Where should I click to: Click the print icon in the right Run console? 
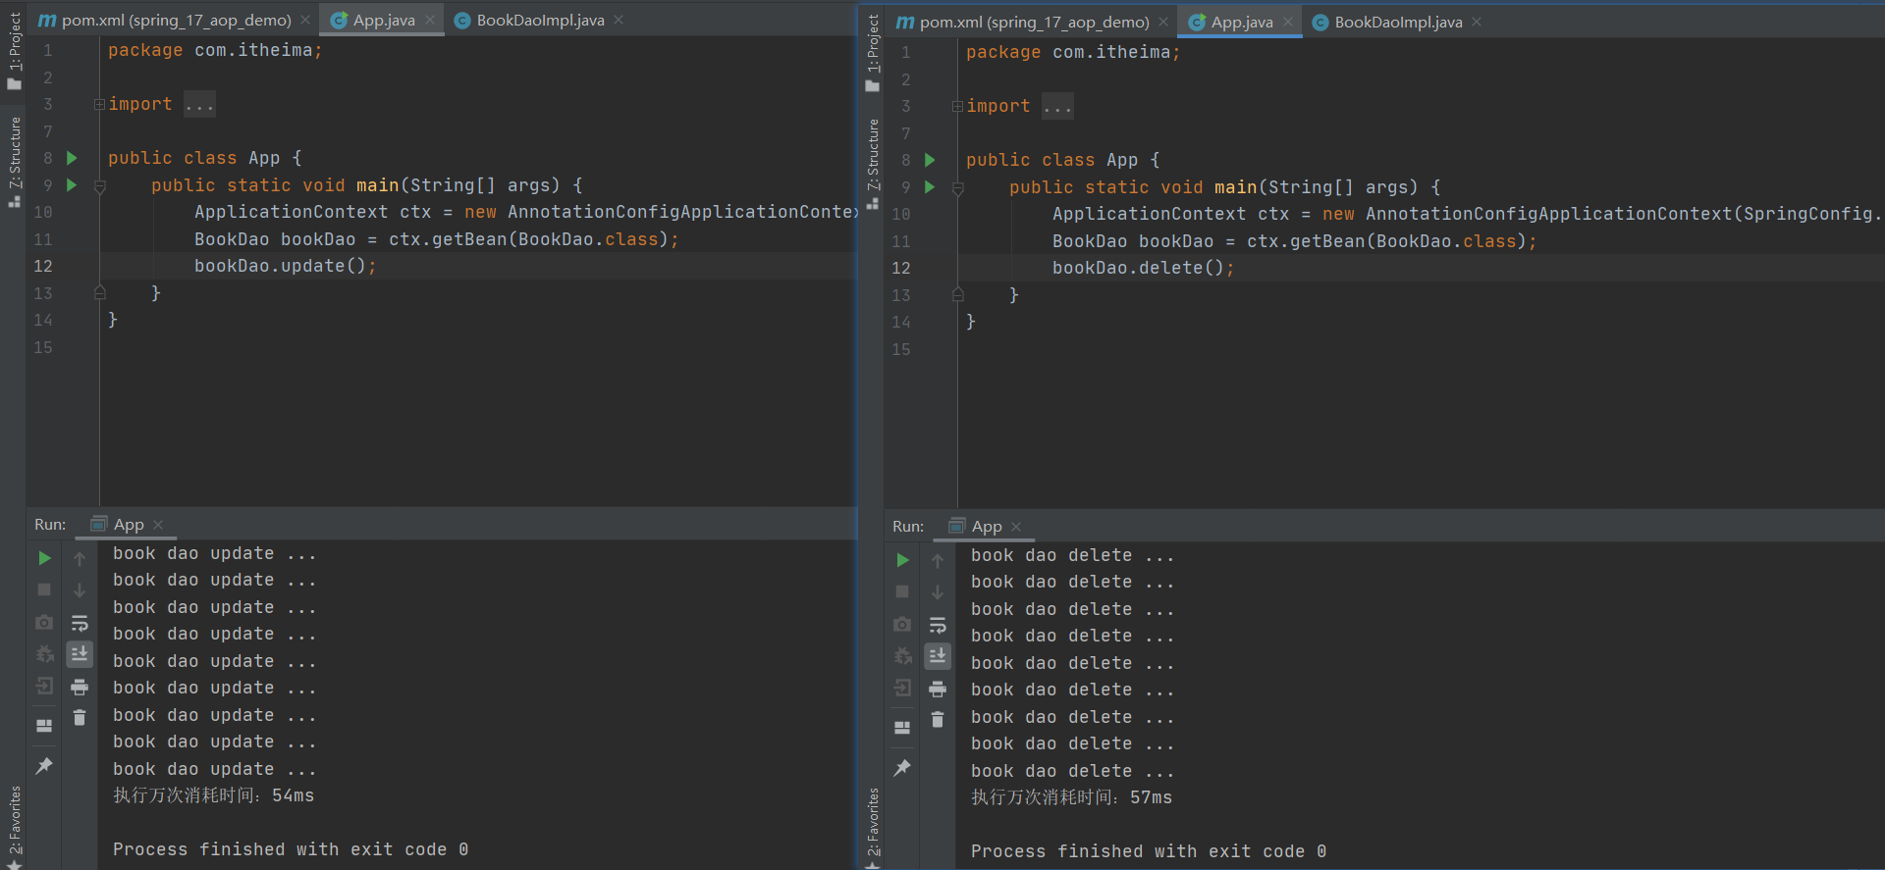[x=938, y=689]
